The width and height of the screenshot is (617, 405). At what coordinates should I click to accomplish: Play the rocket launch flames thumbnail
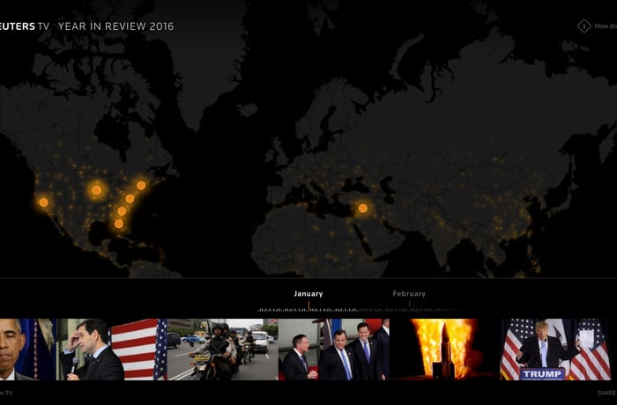tap(444, 350)
